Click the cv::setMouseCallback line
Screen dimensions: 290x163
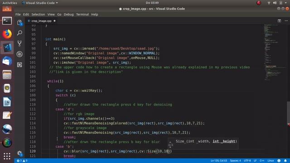tap(106, 58)
